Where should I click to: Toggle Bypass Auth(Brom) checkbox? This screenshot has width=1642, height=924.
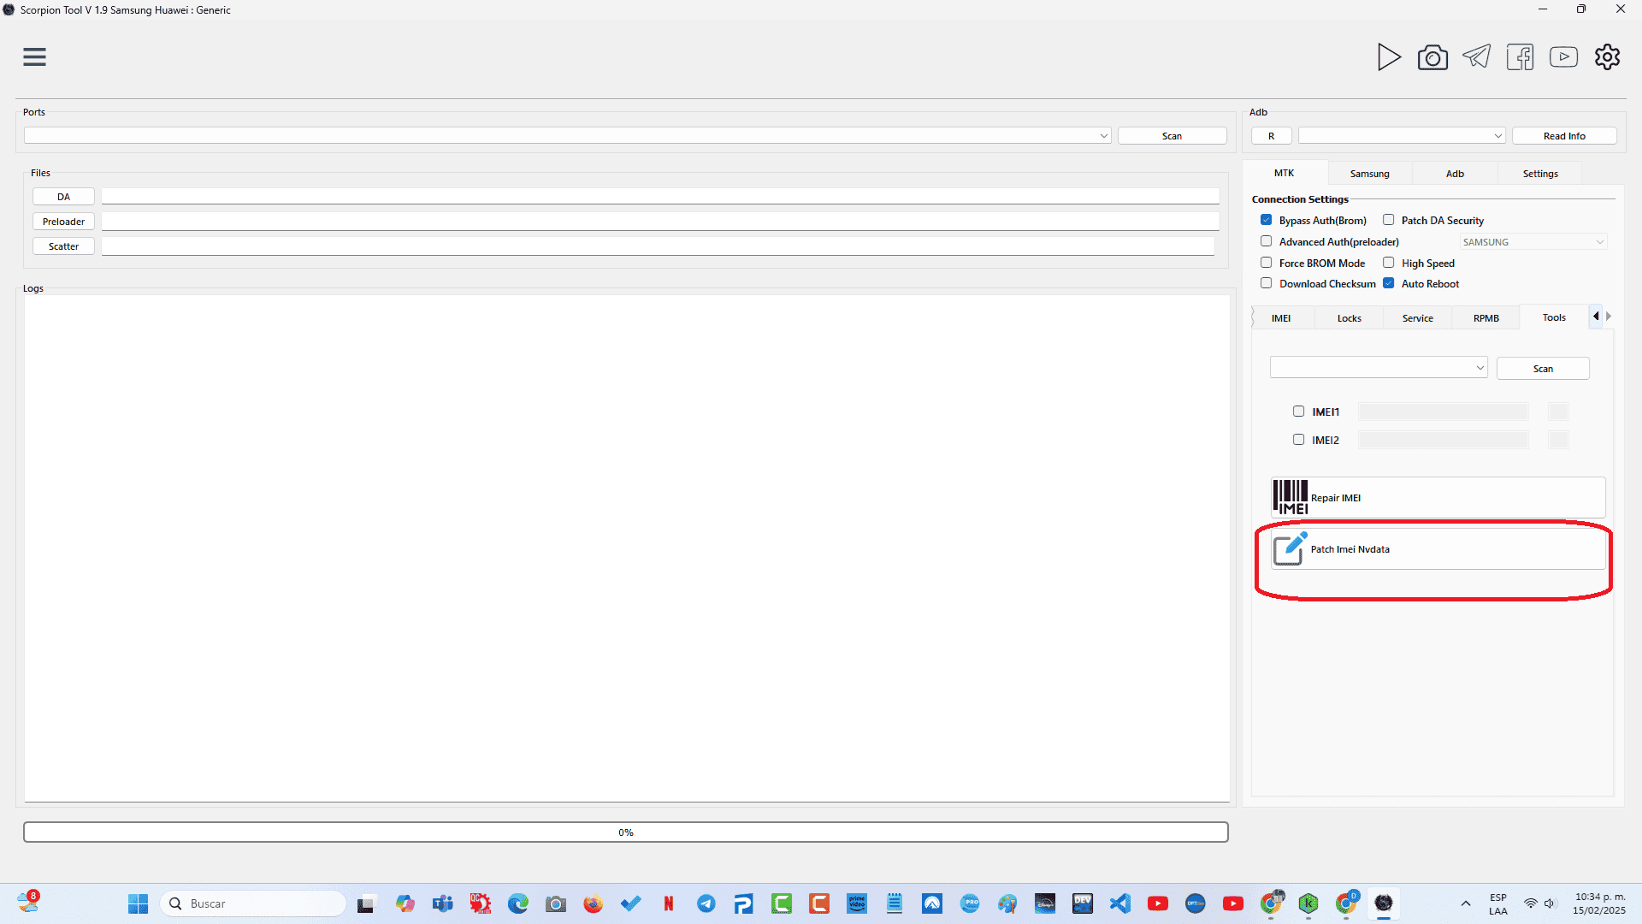[x=1267, y=219]
